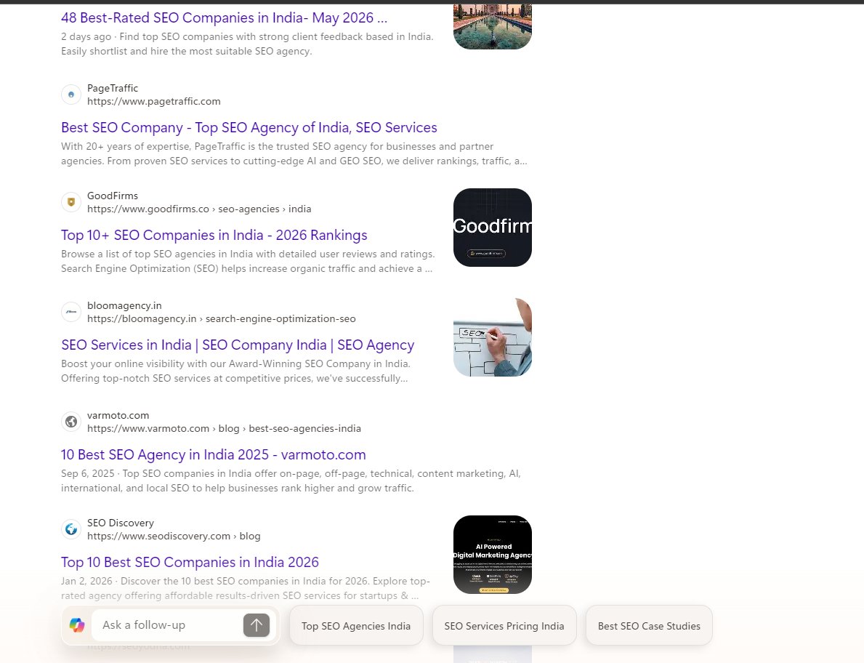Open '10 Best SEO Agency in India 2025' result
Screen dimensions: 864x663
click(x=213, y=454)
